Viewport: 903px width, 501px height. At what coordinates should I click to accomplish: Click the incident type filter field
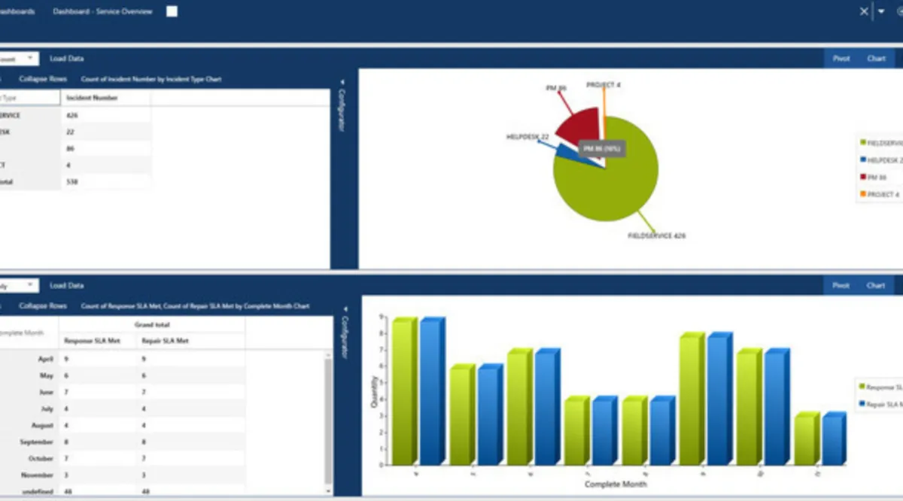tap(29, 98)
